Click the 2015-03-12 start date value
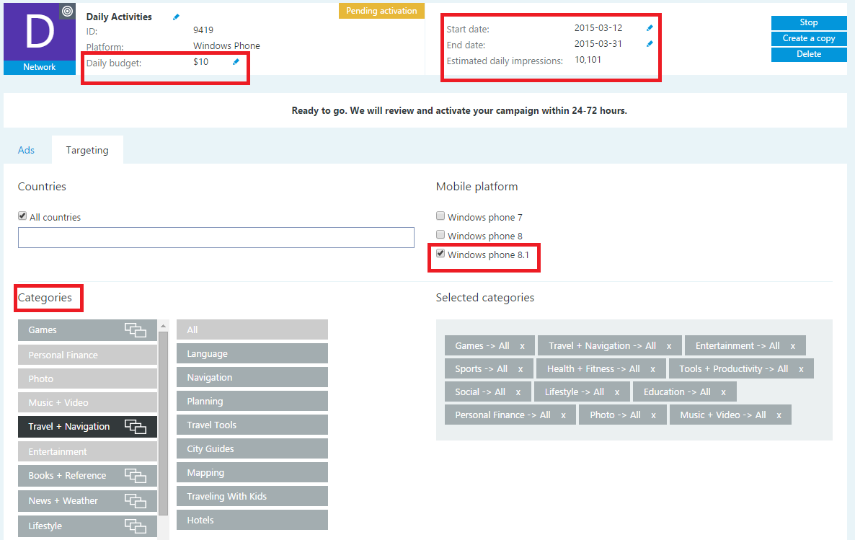 pyautogui.click(x=598, y=28)
